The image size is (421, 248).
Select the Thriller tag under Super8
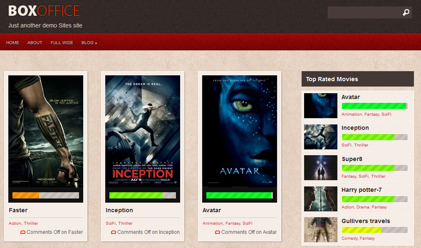point(378,176)
